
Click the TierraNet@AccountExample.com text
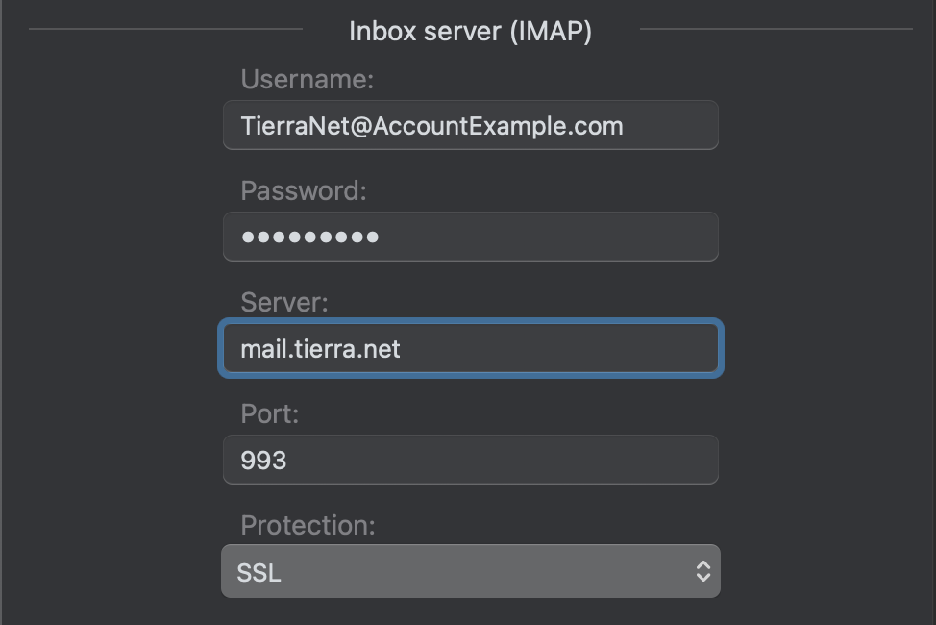click(431, 126)
